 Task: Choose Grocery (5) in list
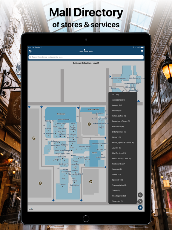[x=117, y=137]
